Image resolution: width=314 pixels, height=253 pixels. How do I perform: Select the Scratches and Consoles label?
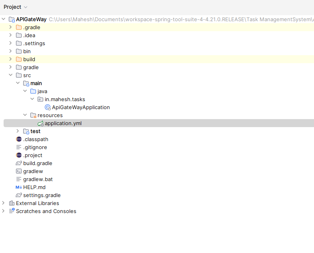[46, 211]
